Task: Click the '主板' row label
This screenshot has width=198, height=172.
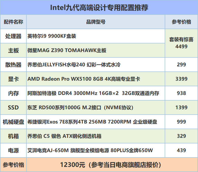Action: pyautogui.click(x=13, y=50)
